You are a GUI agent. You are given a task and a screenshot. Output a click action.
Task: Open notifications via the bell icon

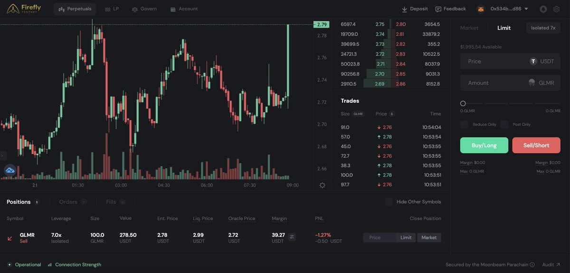tap(543, 9)
